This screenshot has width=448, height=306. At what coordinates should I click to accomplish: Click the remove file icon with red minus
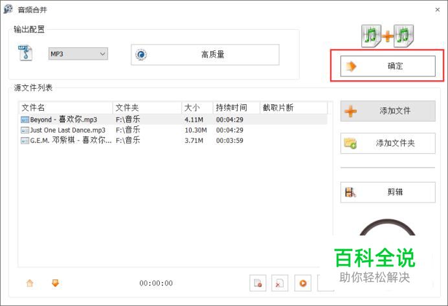(x=258, y=283)
